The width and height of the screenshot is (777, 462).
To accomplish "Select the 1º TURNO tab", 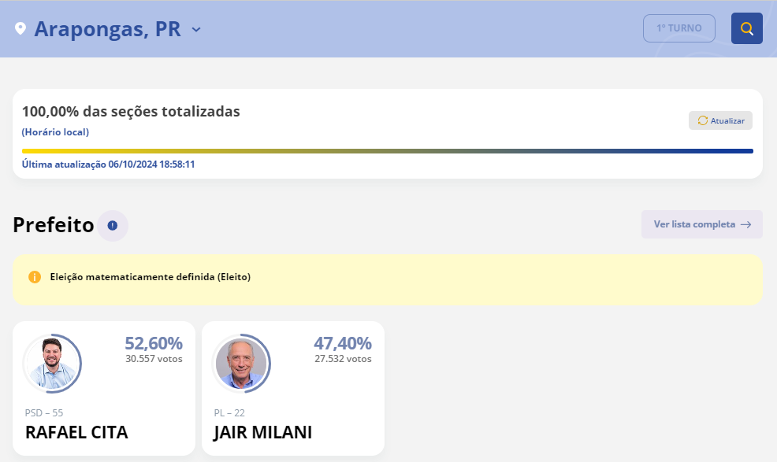I will (x=678, y=28).
